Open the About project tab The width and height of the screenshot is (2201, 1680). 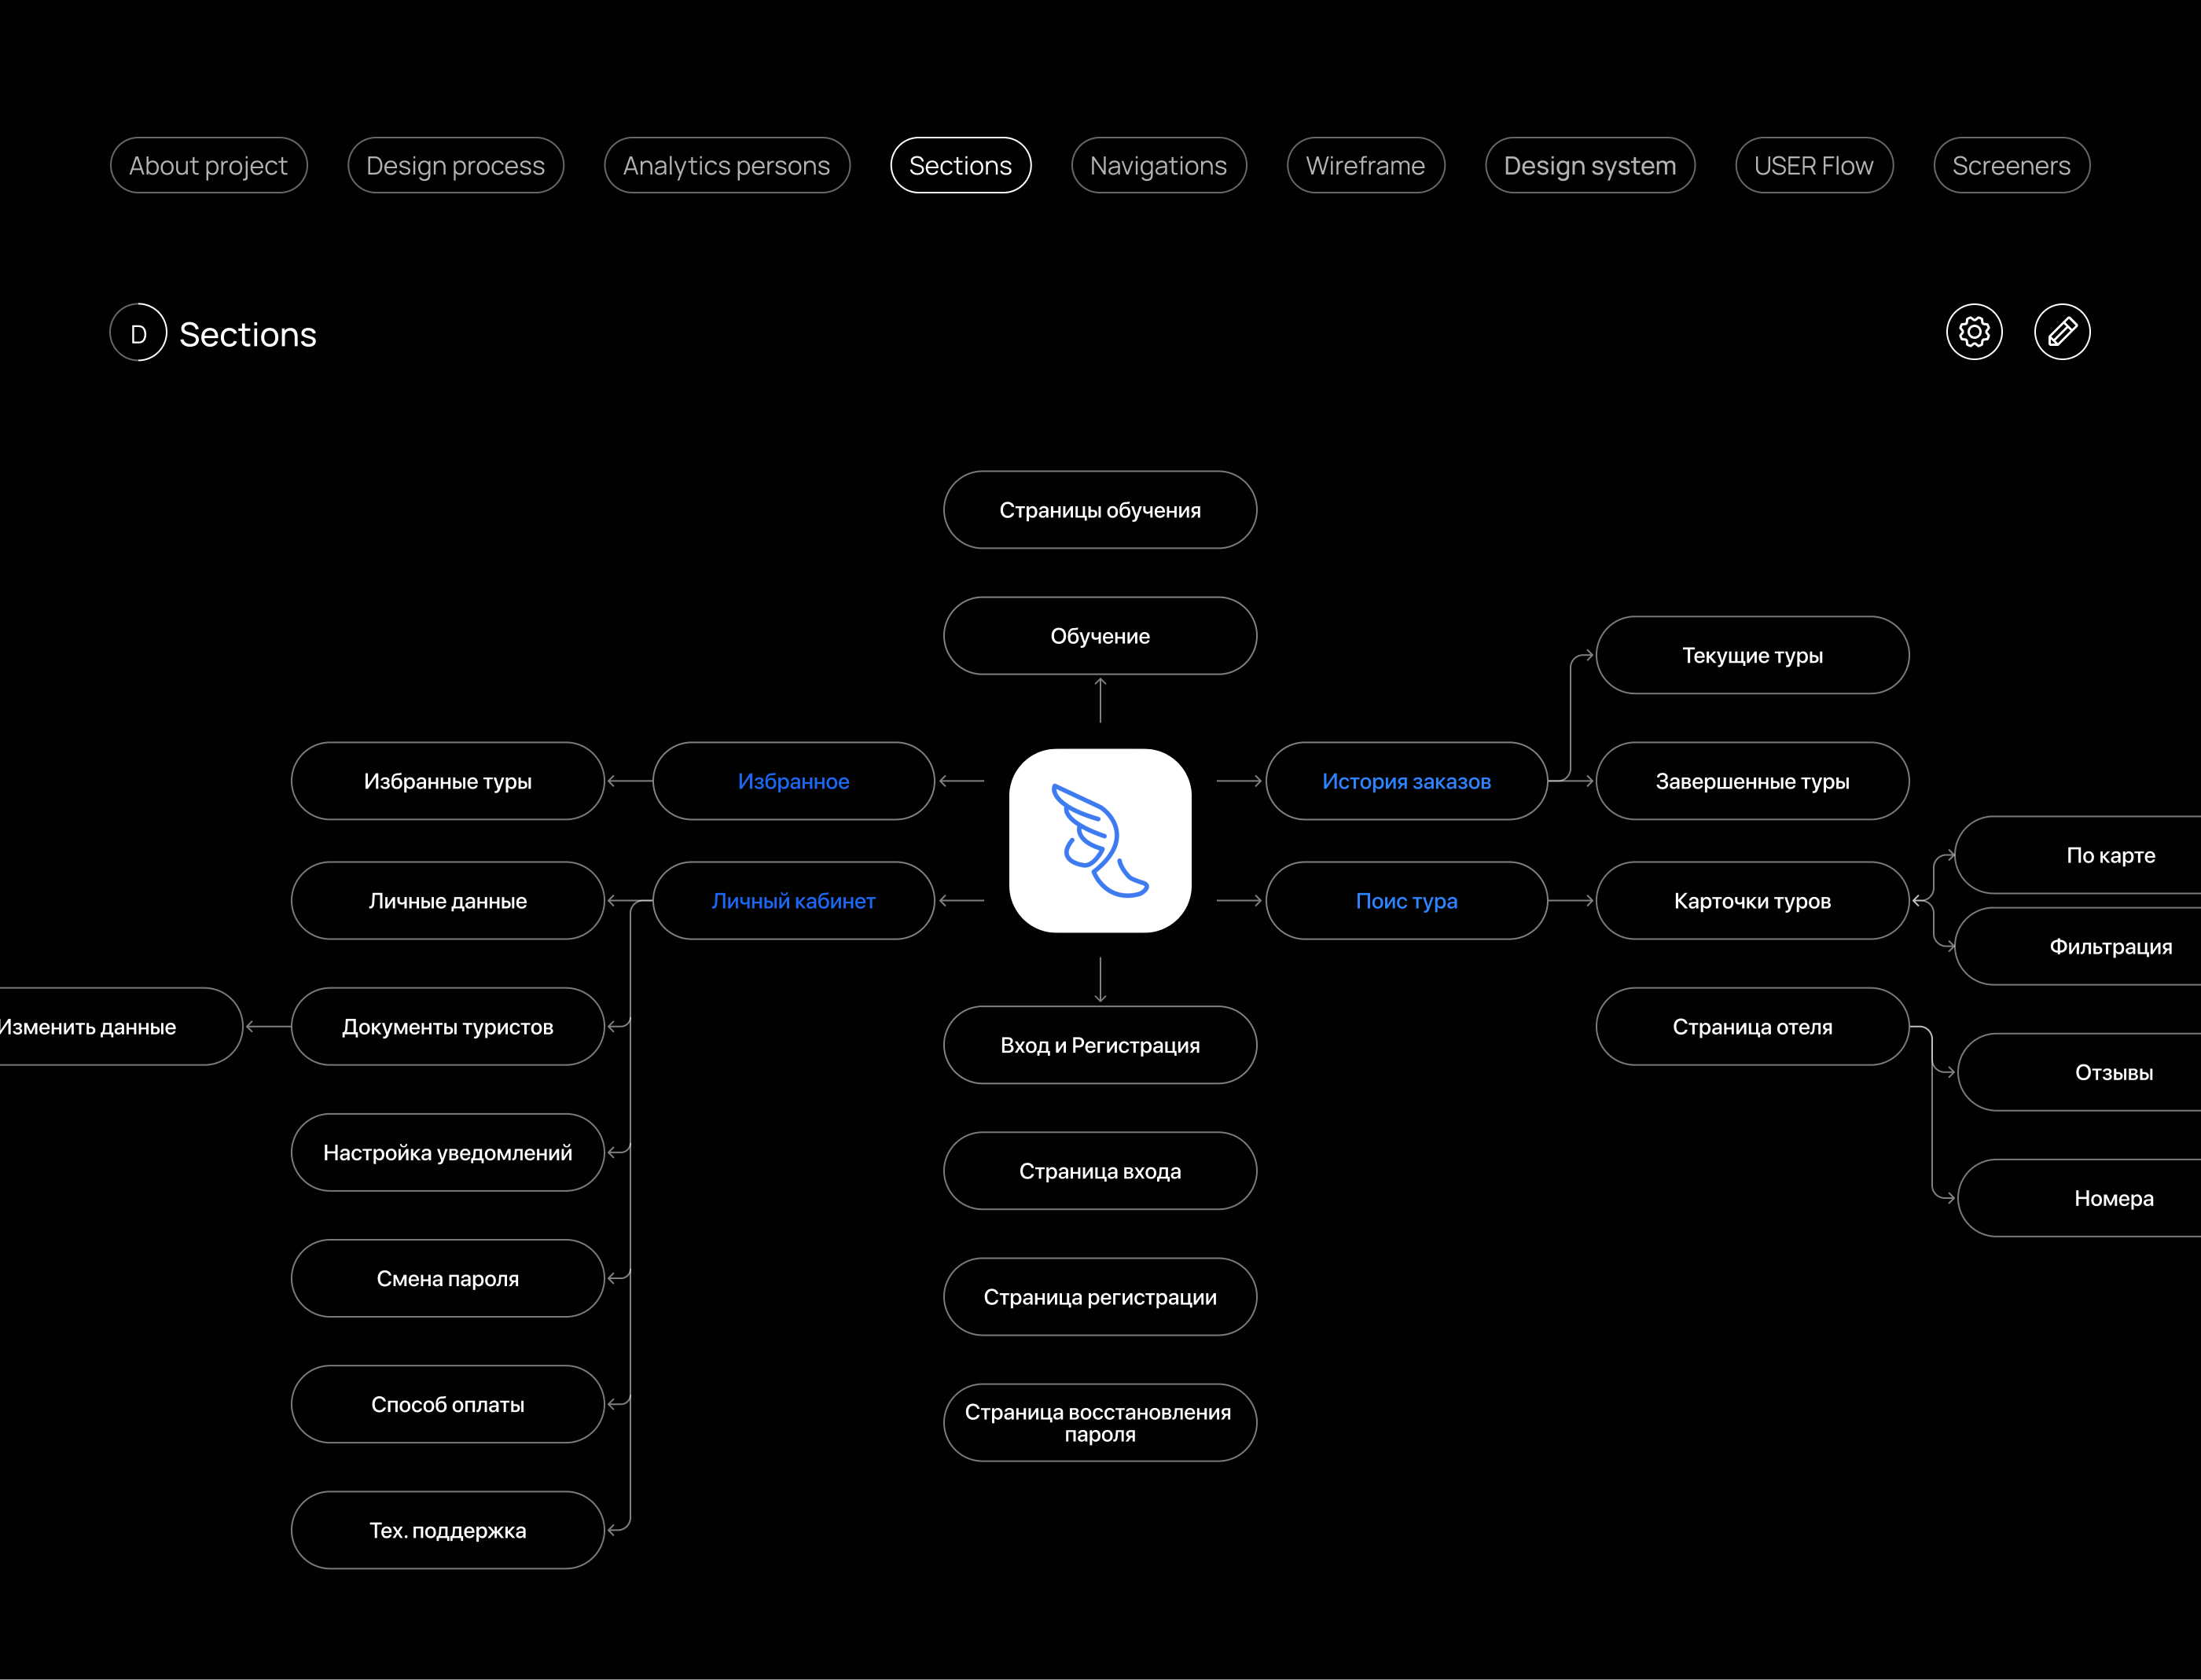tap(208, 166)
